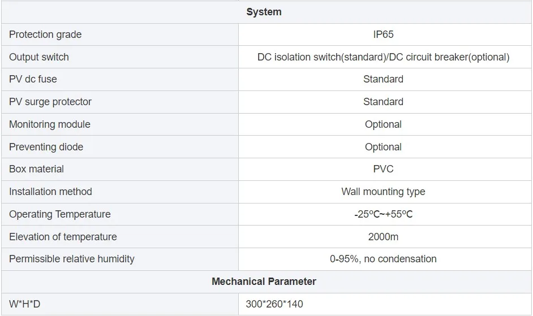The height and width of the screenshot is (316, 533).
Task: Click the Mechanical Parameter section header
Action: (264, 282)
